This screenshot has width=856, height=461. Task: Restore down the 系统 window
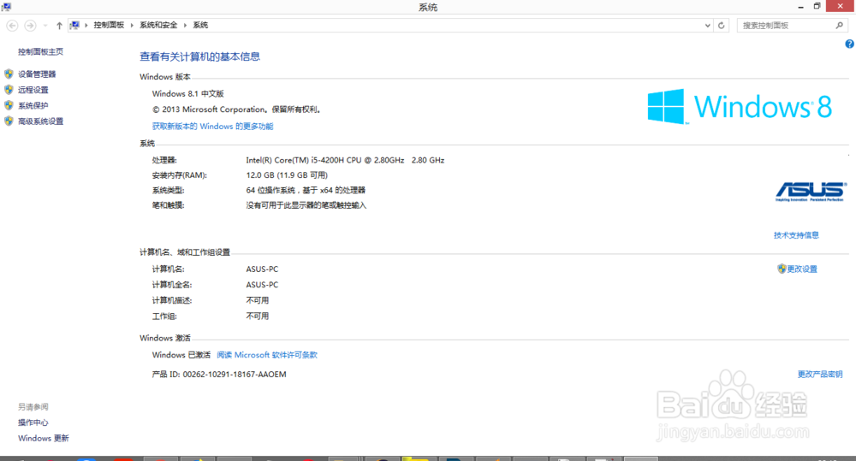click(x=817, y=7)
